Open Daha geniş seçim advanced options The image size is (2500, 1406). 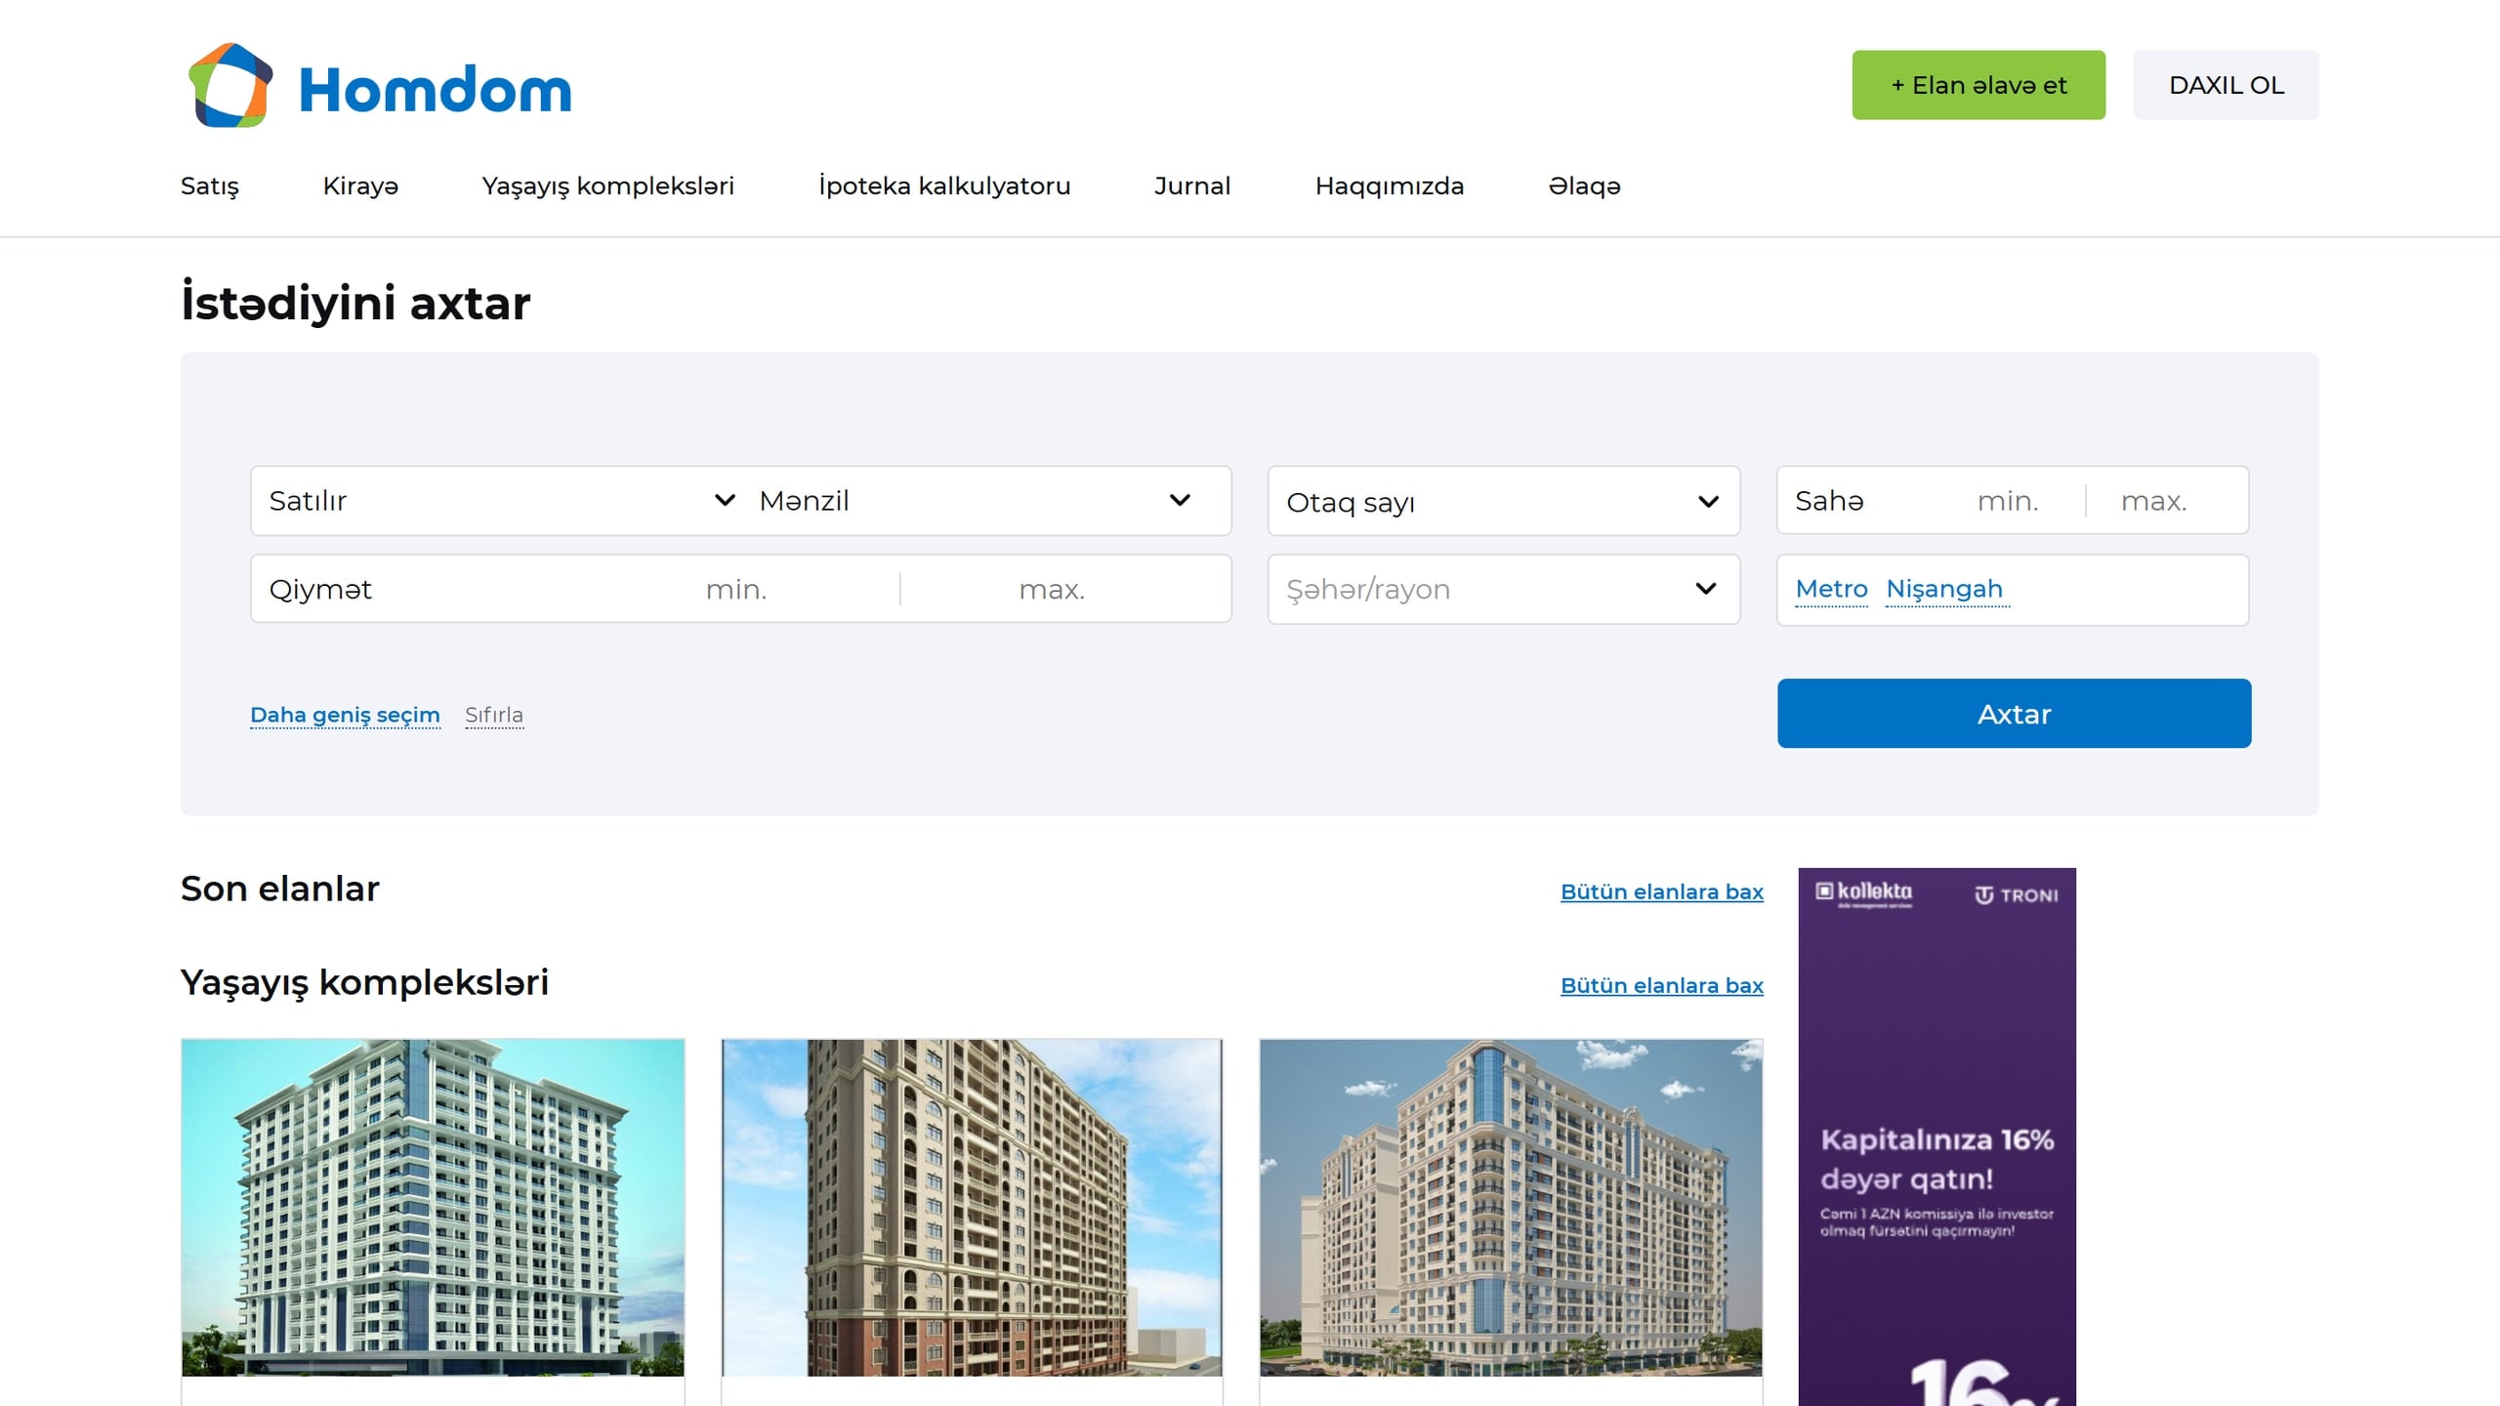point(345,715)
